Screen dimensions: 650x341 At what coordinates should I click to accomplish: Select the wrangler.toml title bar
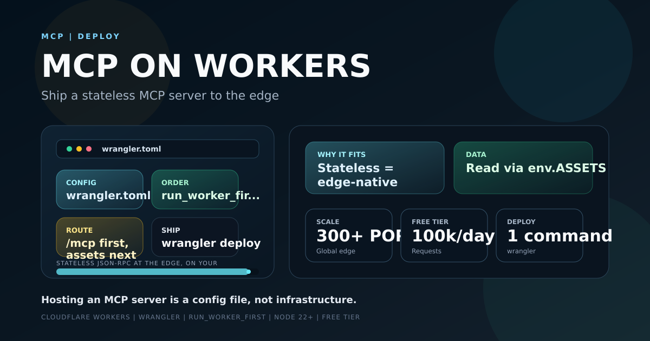[x=158, y=149]
